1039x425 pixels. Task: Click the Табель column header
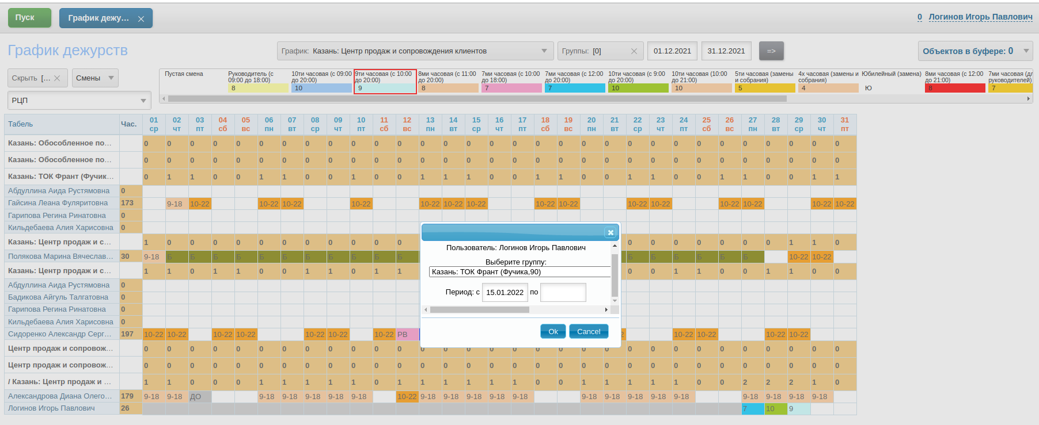click(62, 124)
